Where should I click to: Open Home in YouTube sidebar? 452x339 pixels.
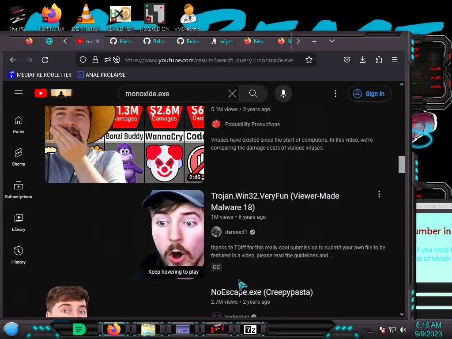click(19, 125)
